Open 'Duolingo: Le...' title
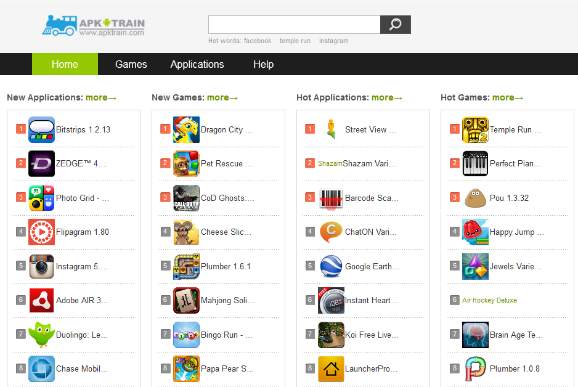Screen dimensions: 578x387 (82, 335)
